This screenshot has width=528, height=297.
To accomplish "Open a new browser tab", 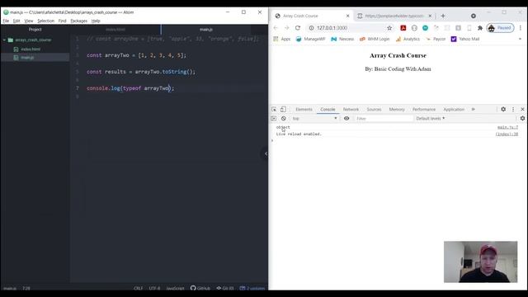I will coord(443,16).
